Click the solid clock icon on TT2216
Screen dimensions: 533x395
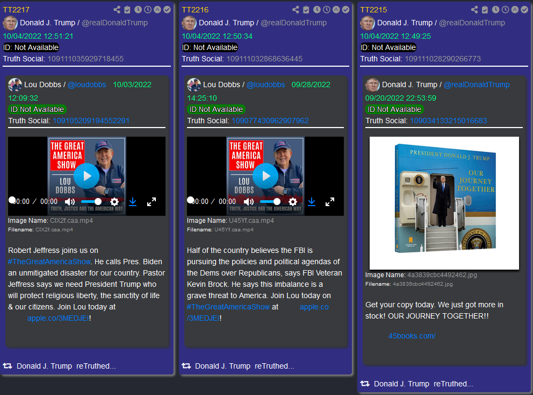tap(317, 10)
